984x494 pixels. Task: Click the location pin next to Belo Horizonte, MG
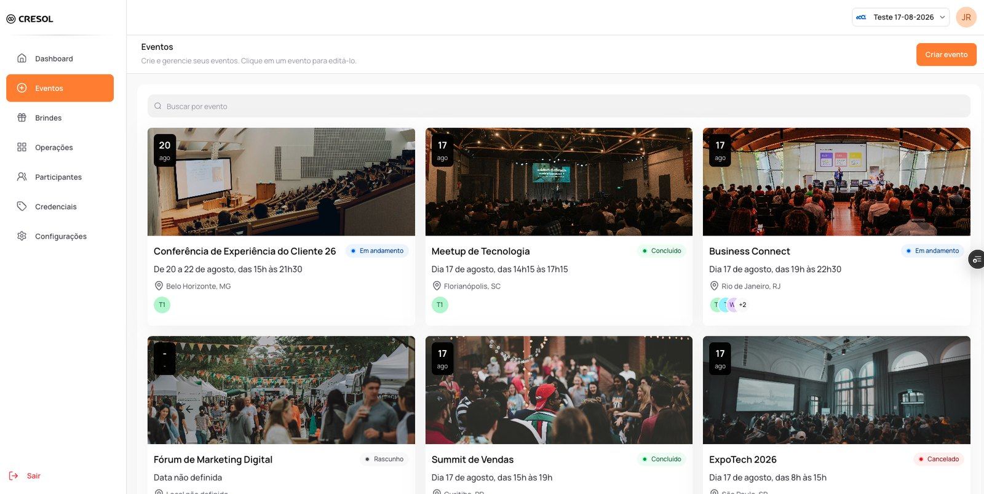click(159, 286)
